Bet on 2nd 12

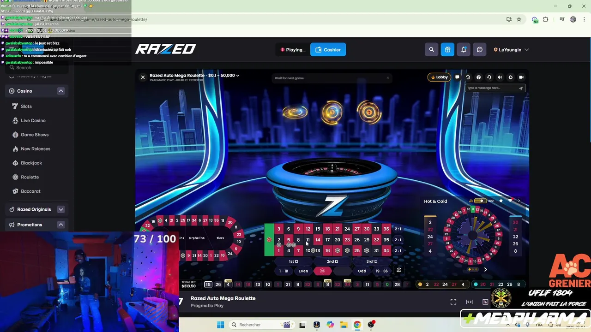tap(332, 261)
